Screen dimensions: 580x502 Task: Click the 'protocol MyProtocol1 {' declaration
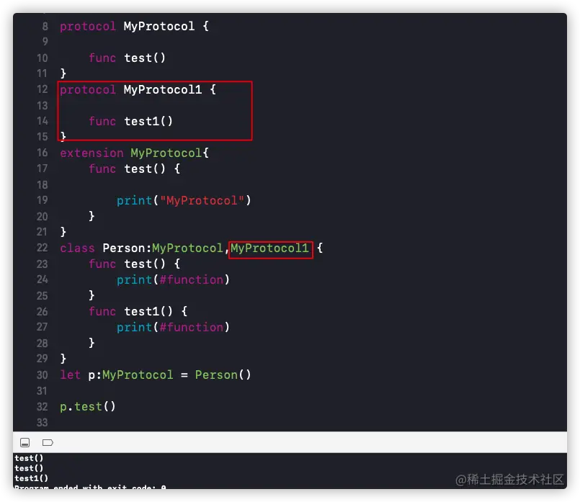(x=138, y=90)
